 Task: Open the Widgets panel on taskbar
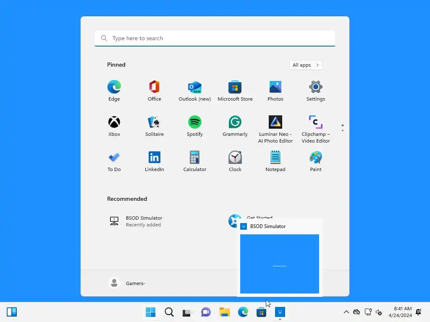point(12,312)
